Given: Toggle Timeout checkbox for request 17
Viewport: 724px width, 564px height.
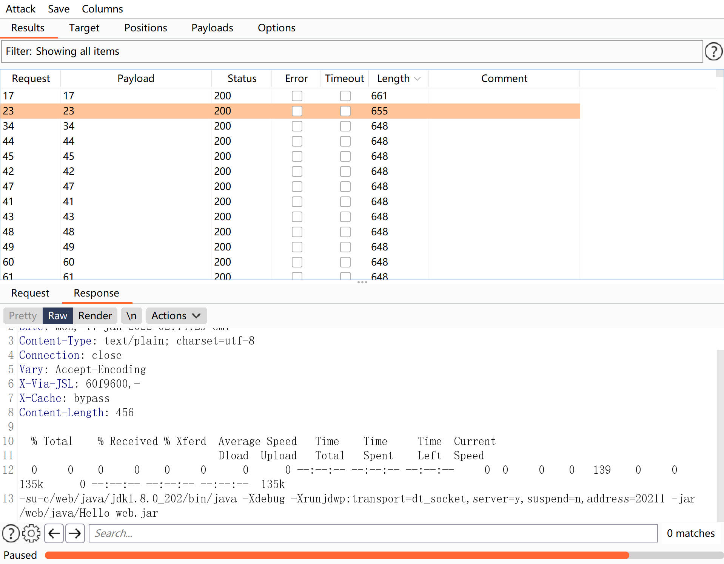Looking at the screenshot, I should point(345,96).
